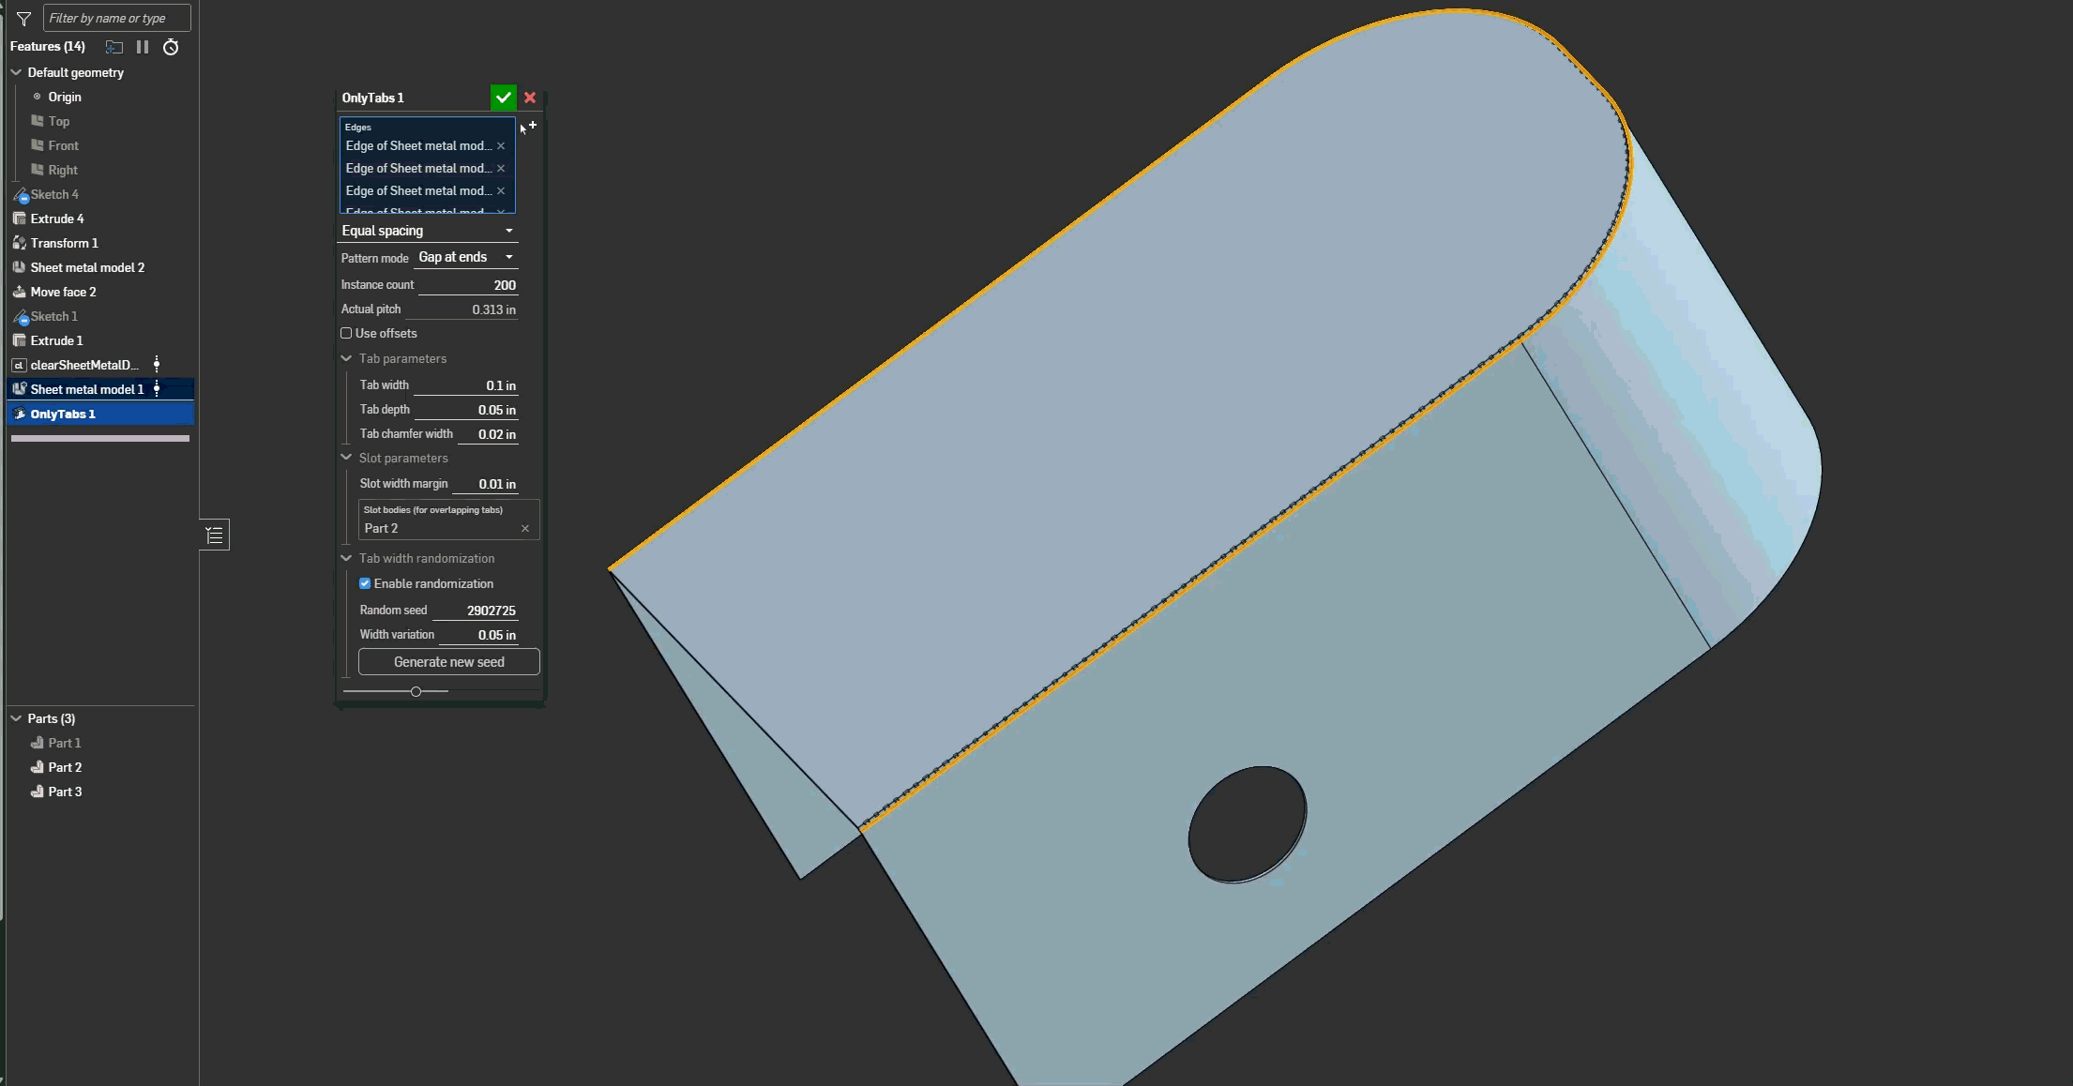Click the pause regeneration icon
The width and height of the screenshot is (2073, 1086).
[x=143, y=47]
